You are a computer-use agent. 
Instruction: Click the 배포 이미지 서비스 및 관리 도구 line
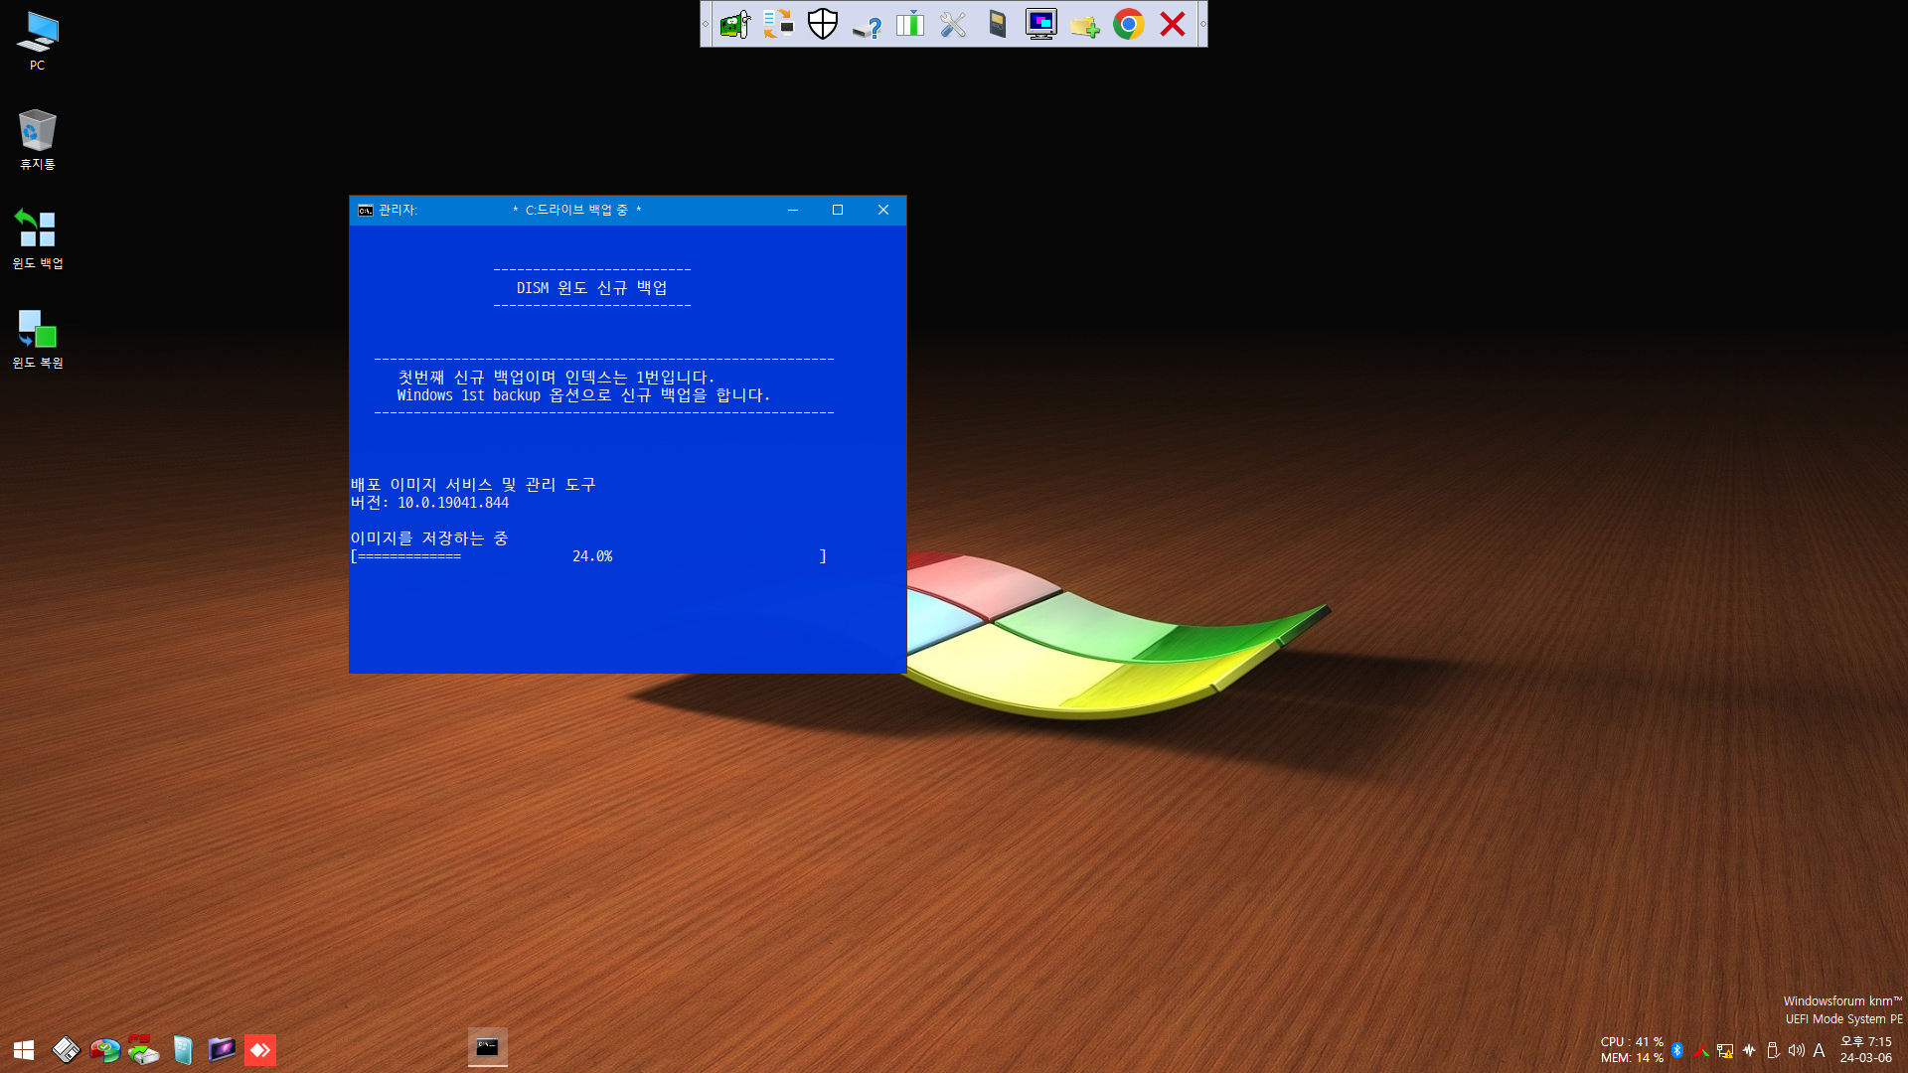(473, 485)
